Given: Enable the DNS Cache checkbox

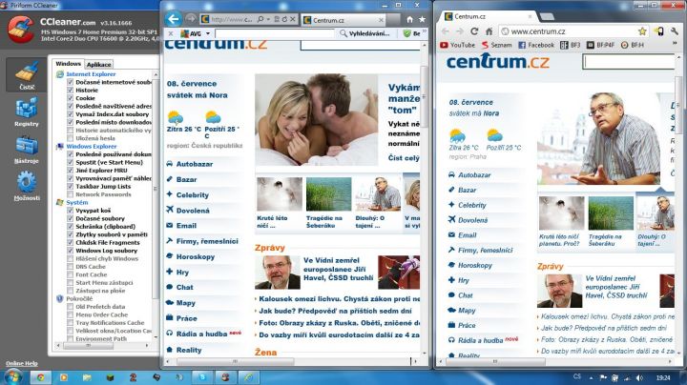Looking at the screenshot, I should (70, 267).
